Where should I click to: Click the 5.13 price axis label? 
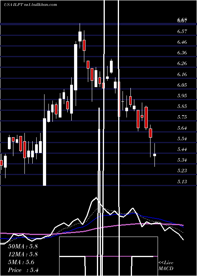coord(182,181)
